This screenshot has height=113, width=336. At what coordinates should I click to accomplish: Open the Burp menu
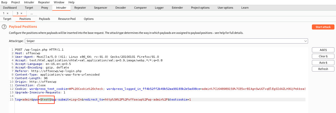pyautogui.click(x=4, y=2)
